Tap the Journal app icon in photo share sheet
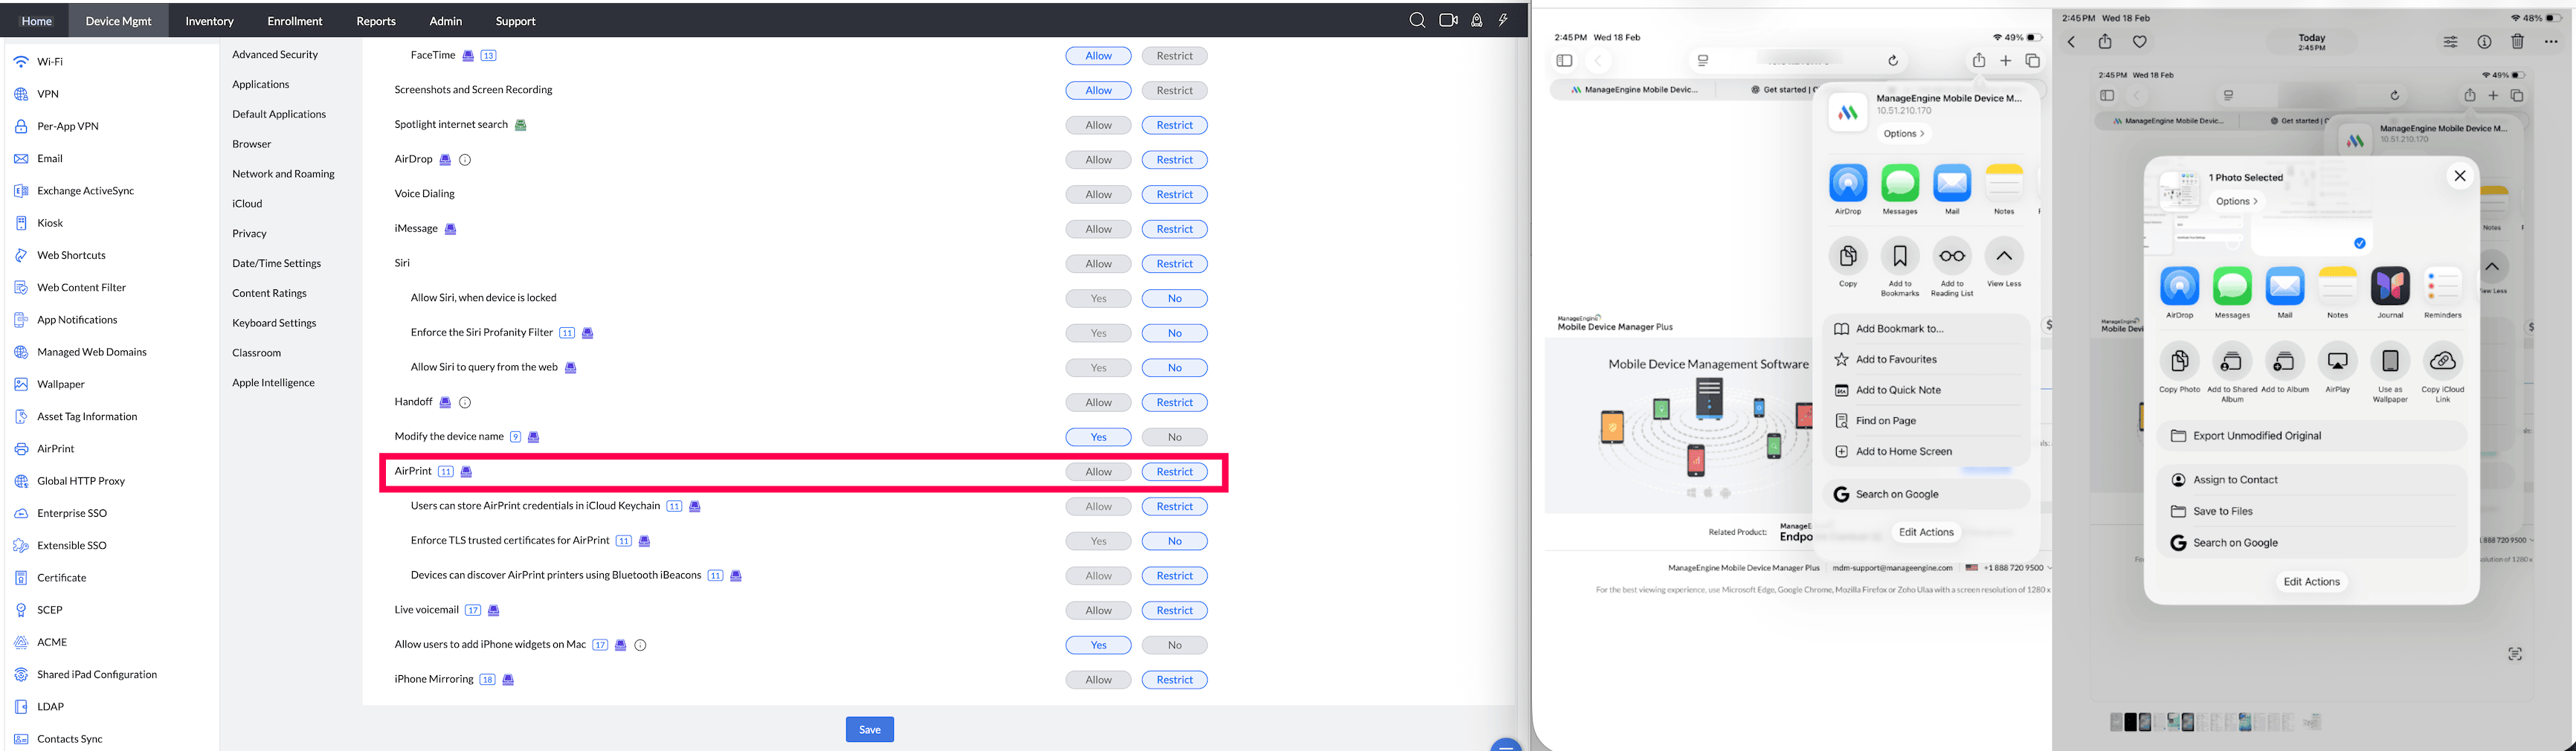Screen dimensions: 2576x751 pos(2390,286)
